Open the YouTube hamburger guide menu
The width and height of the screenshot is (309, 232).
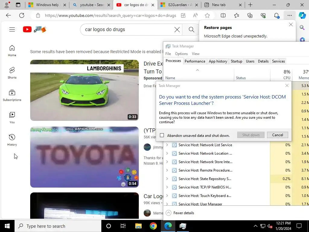12,30
